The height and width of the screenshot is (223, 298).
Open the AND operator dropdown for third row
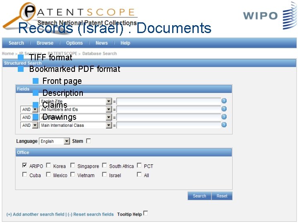click(35, 117)
